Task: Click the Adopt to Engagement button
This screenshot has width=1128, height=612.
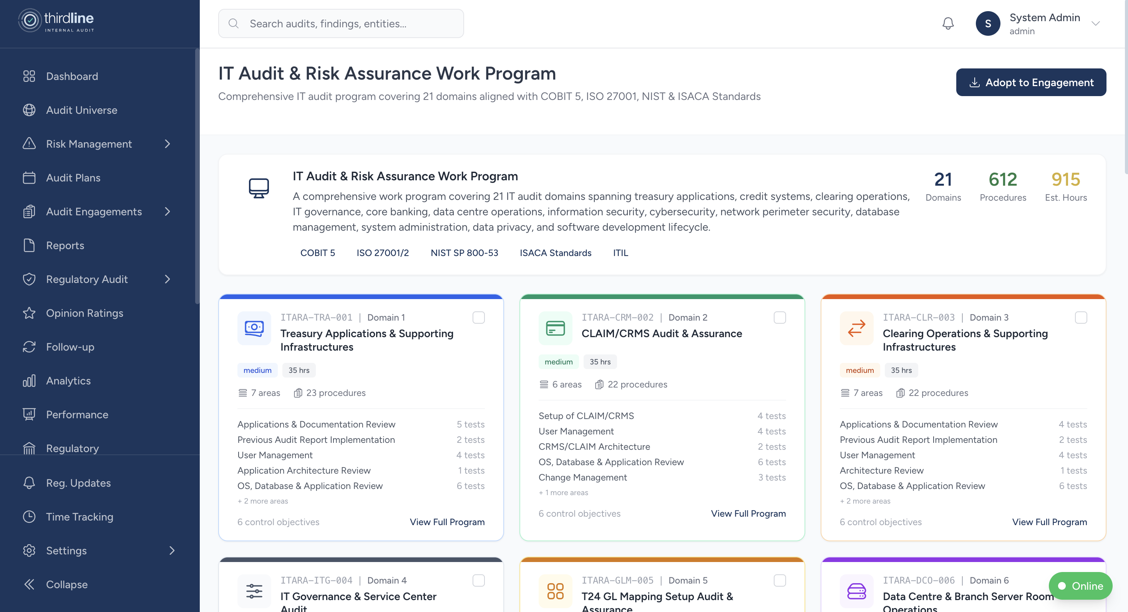Action: tap(1031, 82)
